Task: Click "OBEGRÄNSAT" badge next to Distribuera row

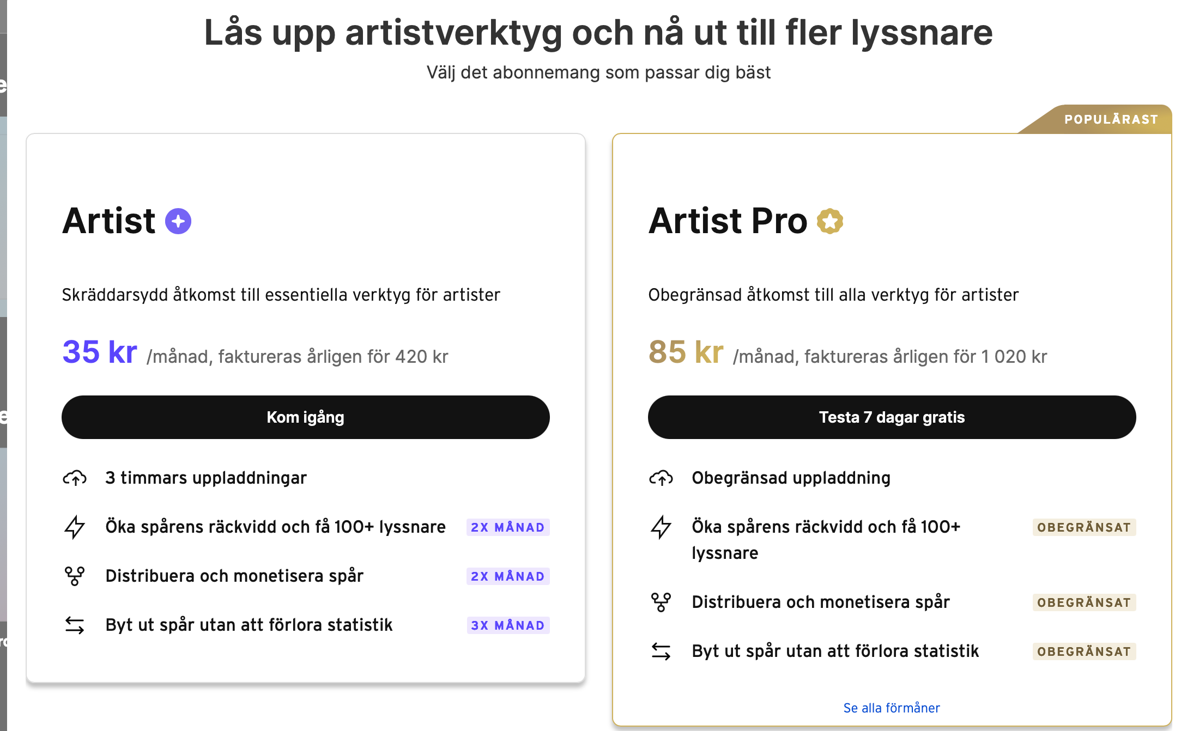Action: (1083, 602)
